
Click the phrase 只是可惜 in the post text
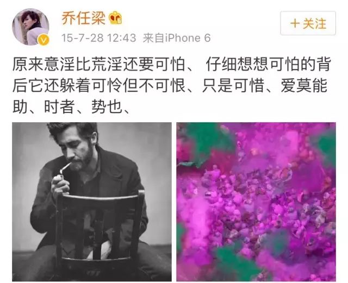point(233,86)
